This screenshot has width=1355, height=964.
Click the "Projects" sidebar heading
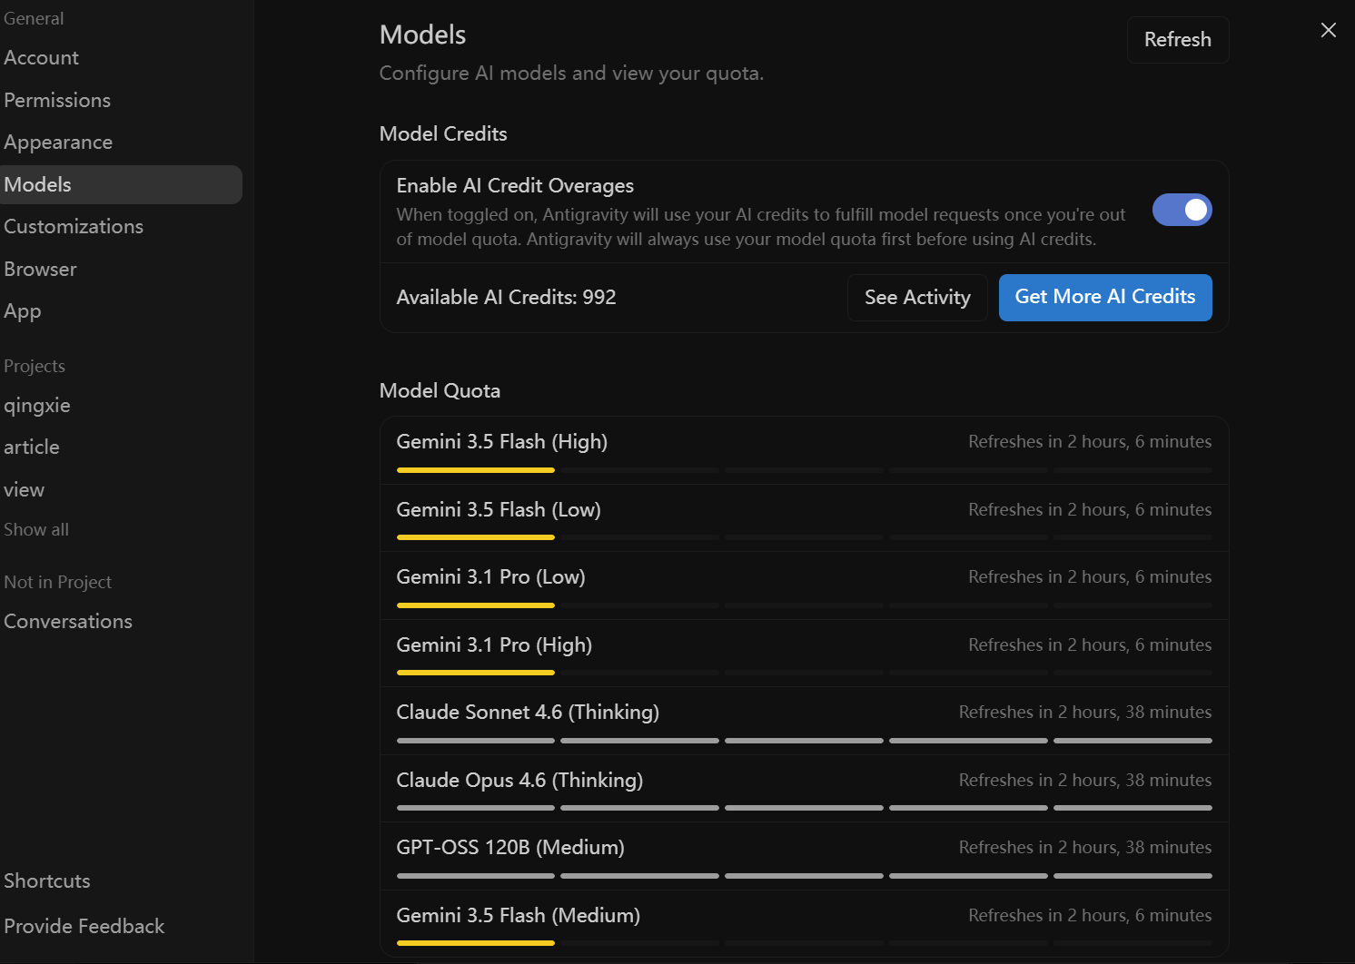[x=35, y=366]
